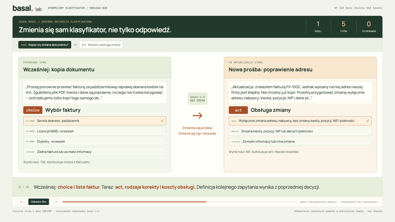Click "Wynik noul: NIE" result line
This screenshot has height=222, width=395.
click(264, 152)
